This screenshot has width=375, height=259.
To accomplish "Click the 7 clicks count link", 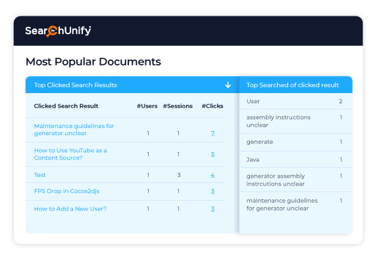I will (213, 133).
